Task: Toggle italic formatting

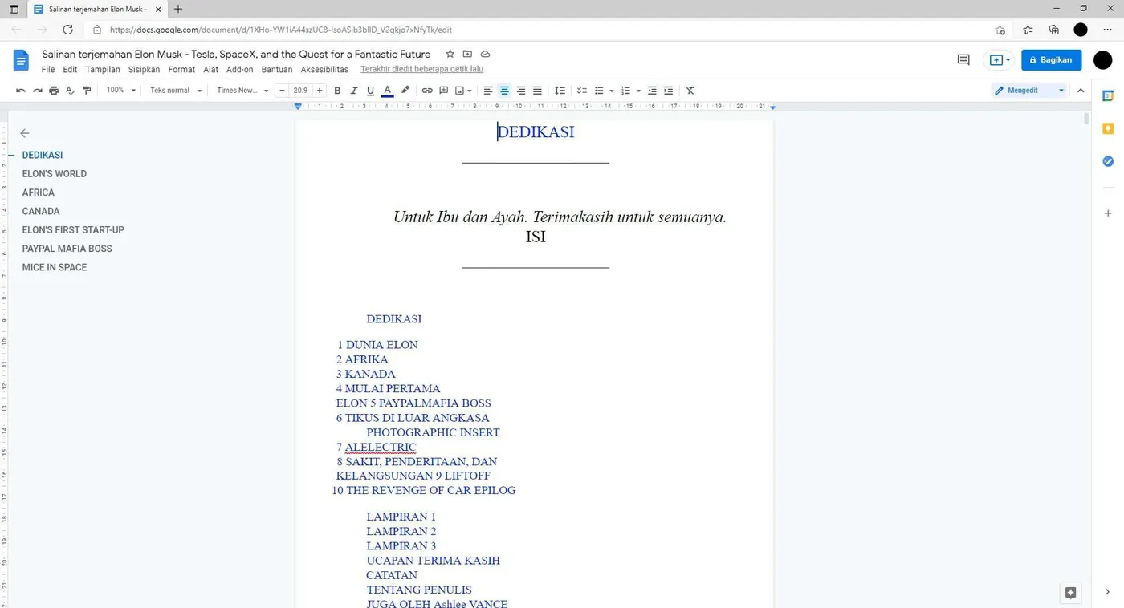Action: click(x=353, y=91)
